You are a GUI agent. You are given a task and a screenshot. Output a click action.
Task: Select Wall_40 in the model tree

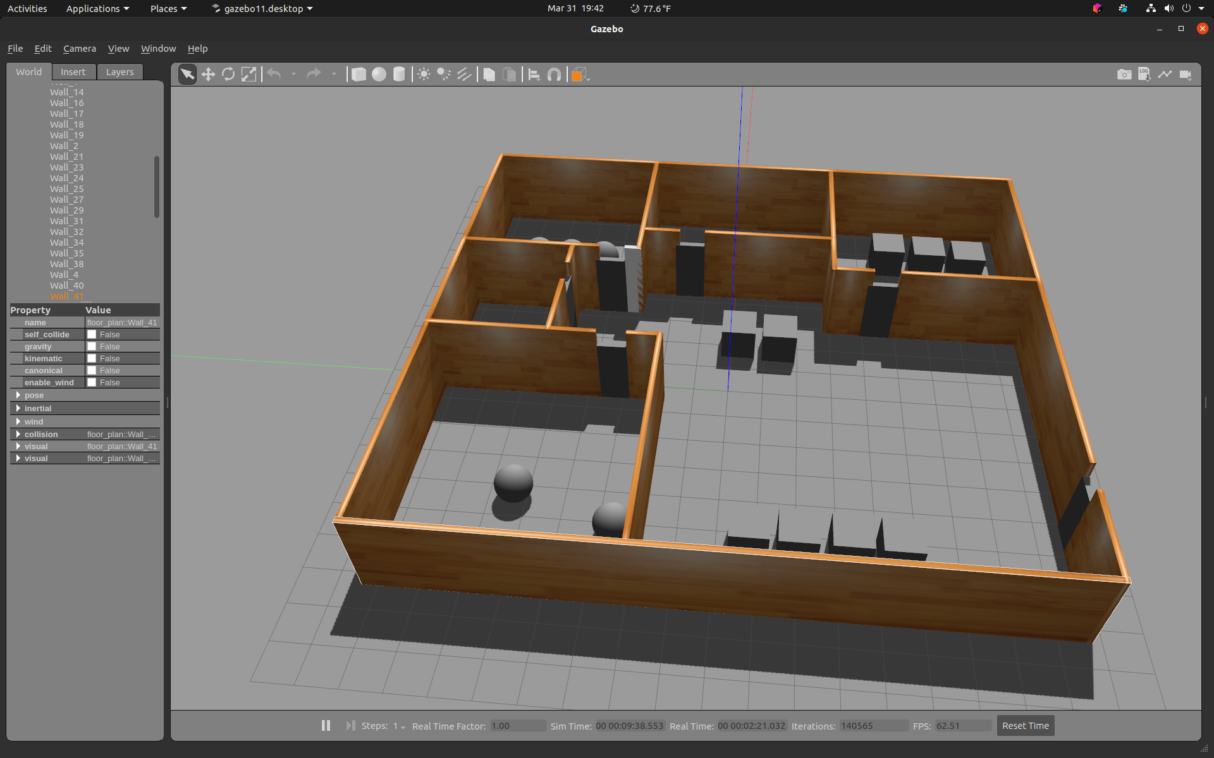67,286
